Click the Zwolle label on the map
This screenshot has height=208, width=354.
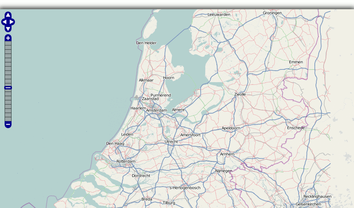pyautogui.click(x=240, y=94)
